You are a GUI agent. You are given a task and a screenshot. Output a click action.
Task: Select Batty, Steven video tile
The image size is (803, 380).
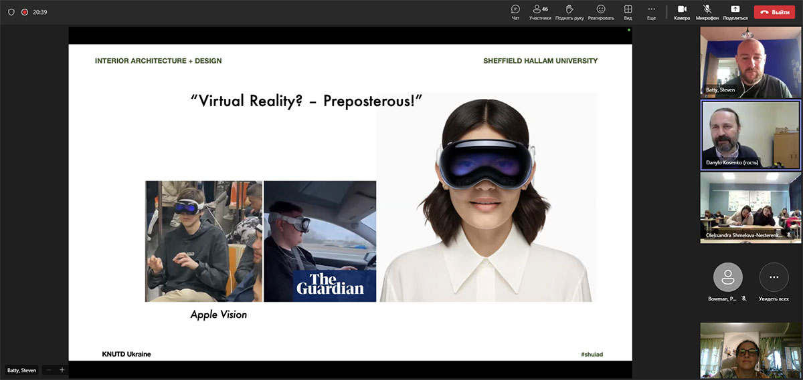pyautogui.click(x=750, y=62)
